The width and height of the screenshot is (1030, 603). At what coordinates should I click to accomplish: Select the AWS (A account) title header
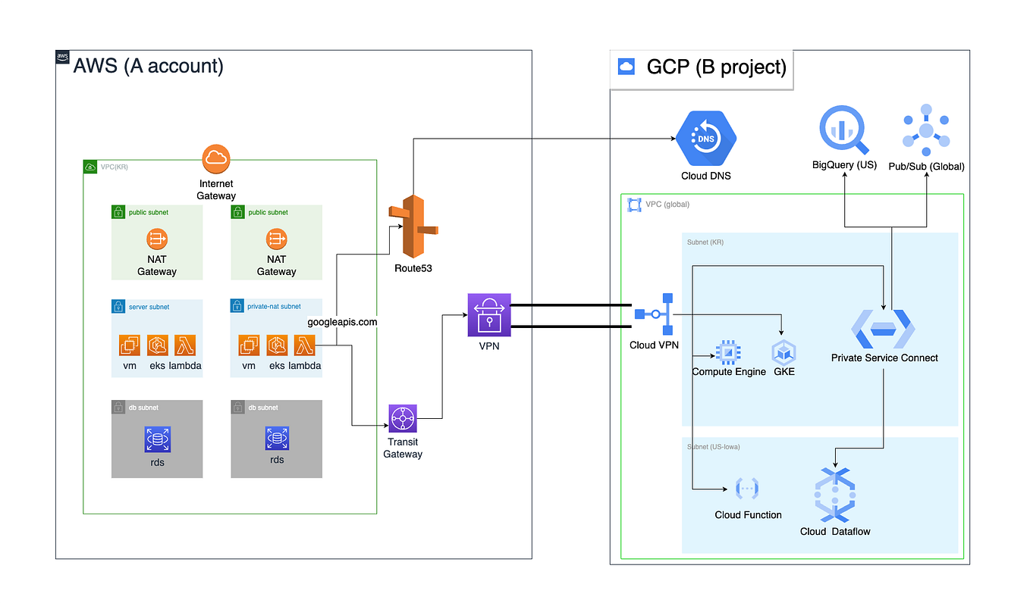(x=149, y=67)
